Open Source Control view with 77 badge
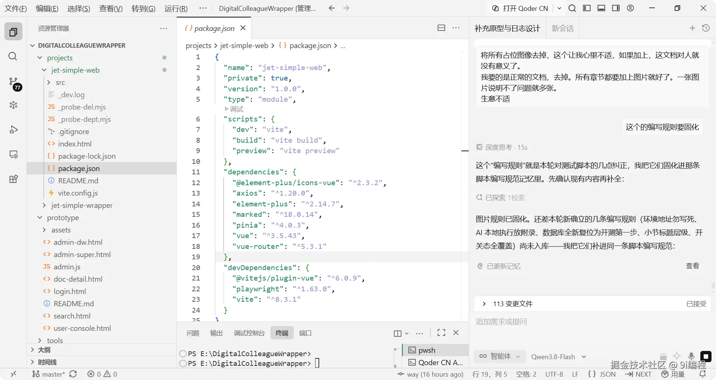The image size is (716, 380). point(14,83)
